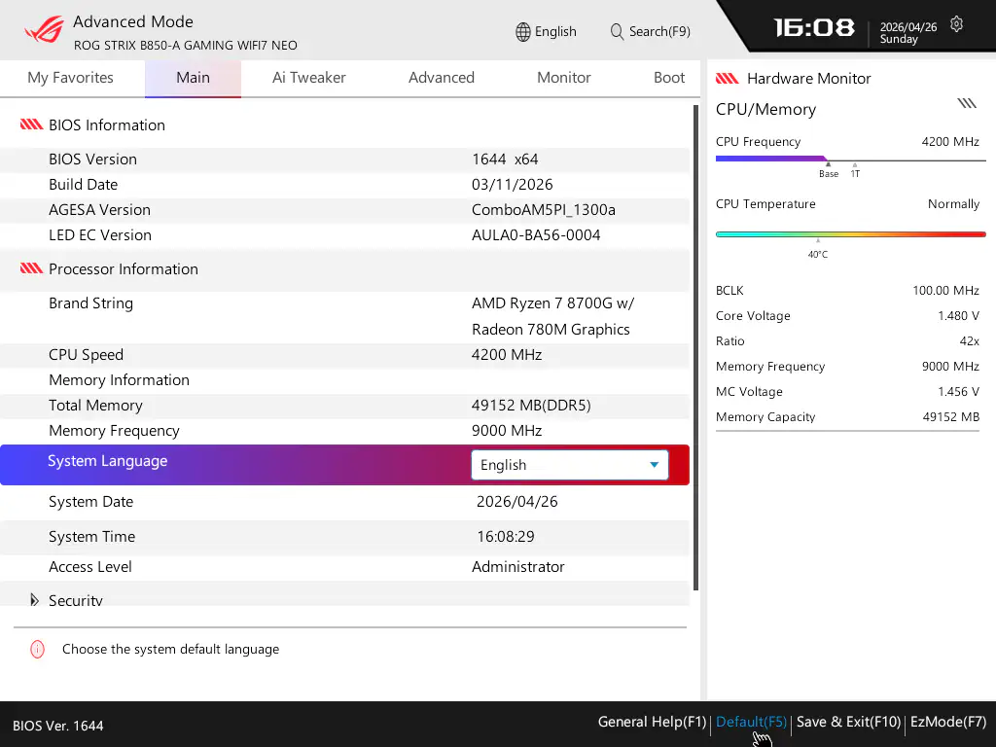Click Hardware Monitor Memory Frequency 9000 MHz

tap(950, 367)
